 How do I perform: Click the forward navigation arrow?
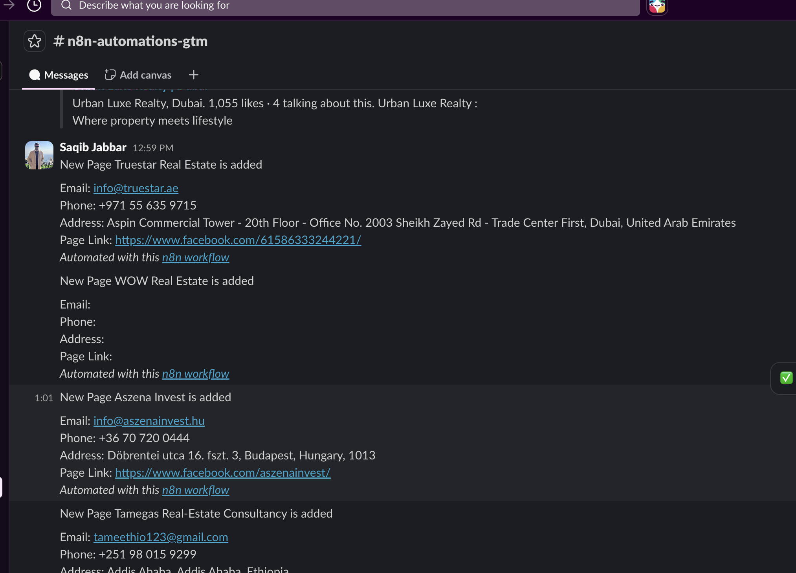tap(9, 5)
